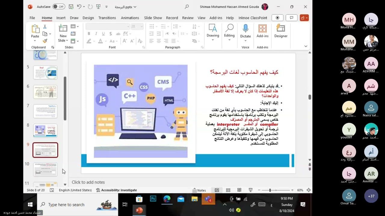The width and height of the screenshot is (385, 216).
Task: Toggle the AutoSave switch
Action: coord(59,7)
